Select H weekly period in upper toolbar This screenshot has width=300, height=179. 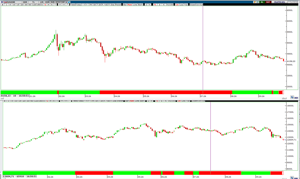48,5
